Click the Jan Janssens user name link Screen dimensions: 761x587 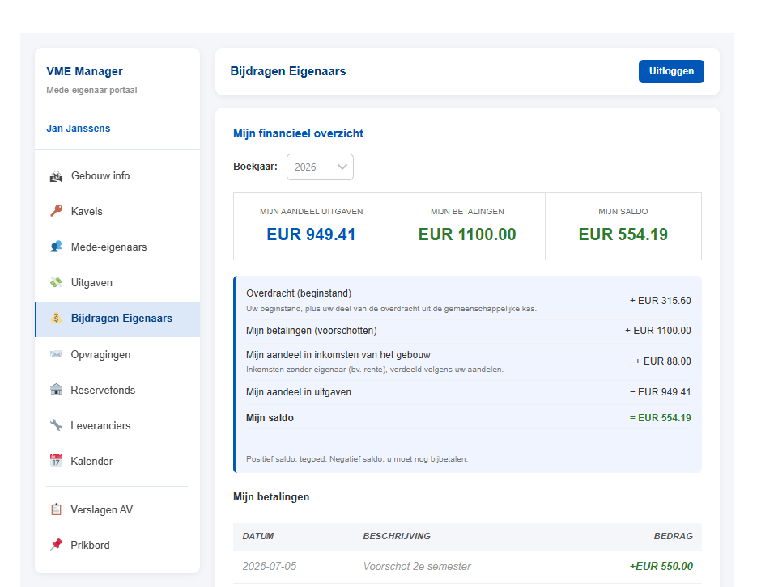click(x=79, y=129)
